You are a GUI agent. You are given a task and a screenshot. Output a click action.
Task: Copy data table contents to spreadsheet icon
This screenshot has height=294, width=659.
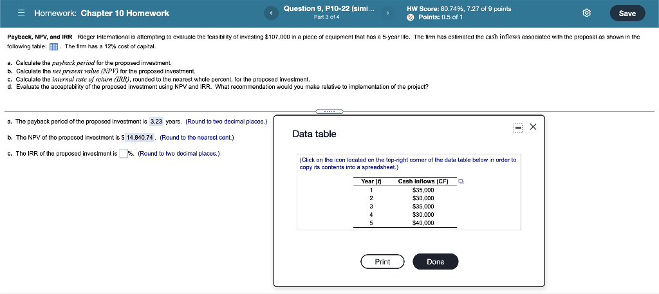click(461, 182)
